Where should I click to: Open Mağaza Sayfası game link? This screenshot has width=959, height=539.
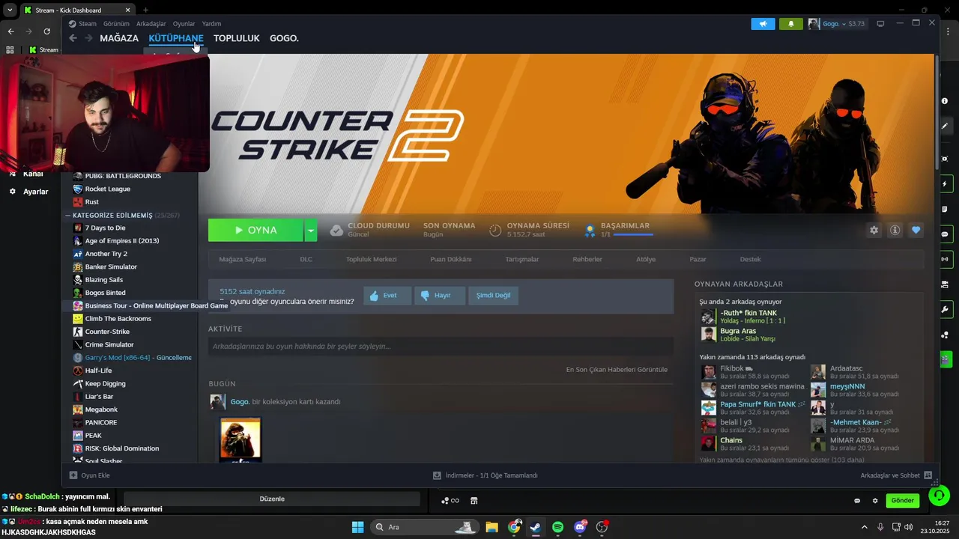(x=242, y=259)
